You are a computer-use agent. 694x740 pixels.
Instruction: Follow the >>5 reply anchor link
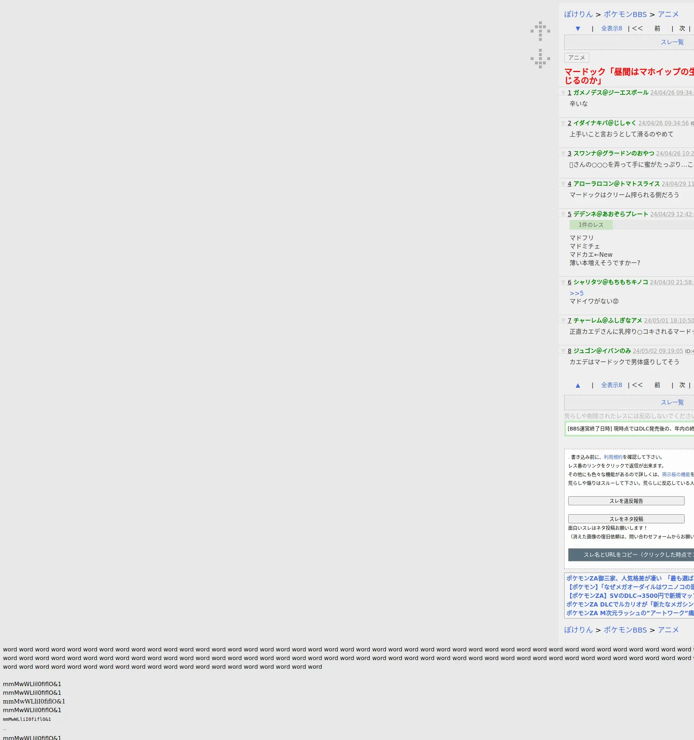click(577, 293)
